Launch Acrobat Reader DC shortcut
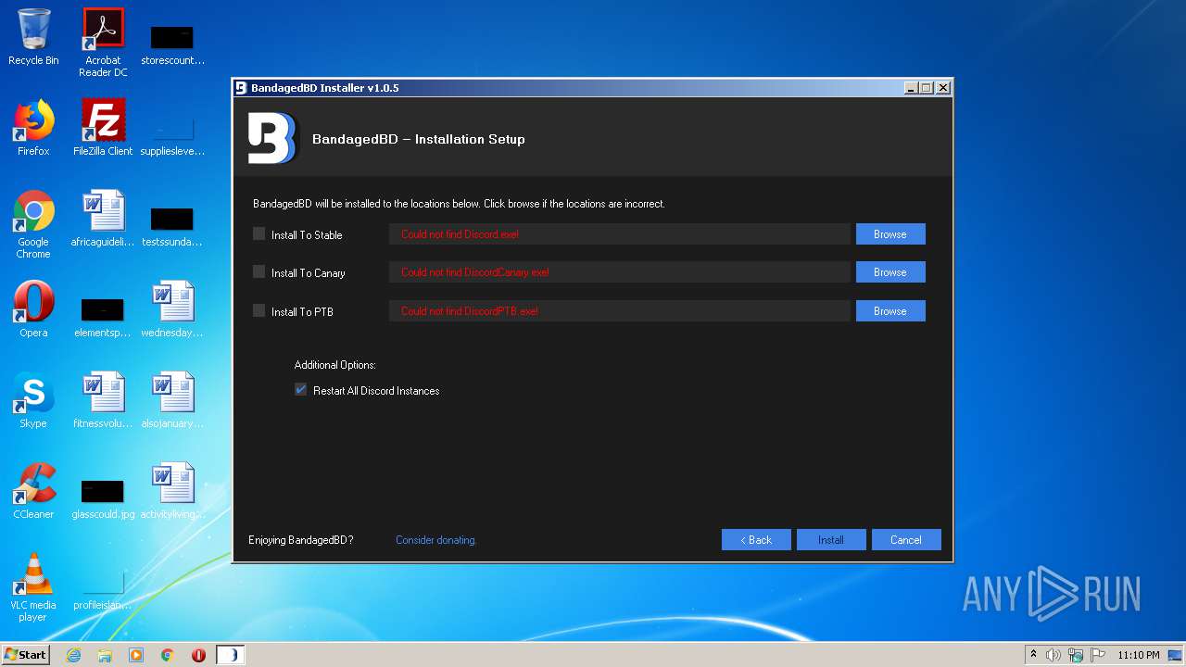Viewport: 1186px width, 667px height. click(x=103, y=43)
